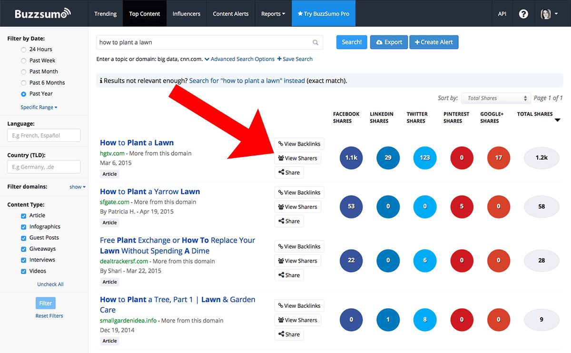Select the 24 Hours date filter
This screenshot has width=571, height=353.
tap(24, 49)
